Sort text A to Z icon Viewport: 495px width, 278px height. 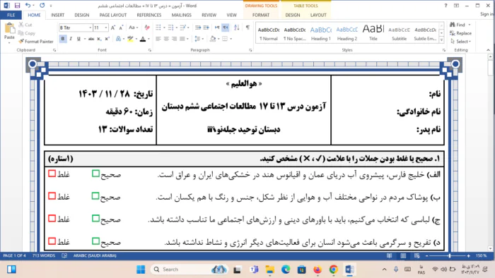click(237, 28)
